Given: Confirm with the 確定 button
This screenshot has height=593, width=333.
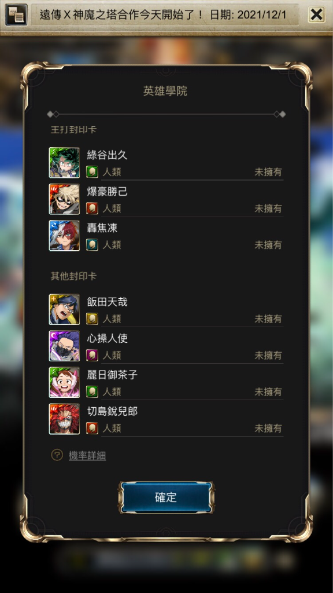Looking at the screenshot, I should coord(166,497).
